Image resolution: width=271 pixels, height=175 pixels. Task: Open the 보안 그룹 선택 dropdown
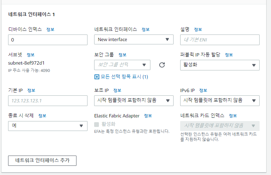pos(122,65)
